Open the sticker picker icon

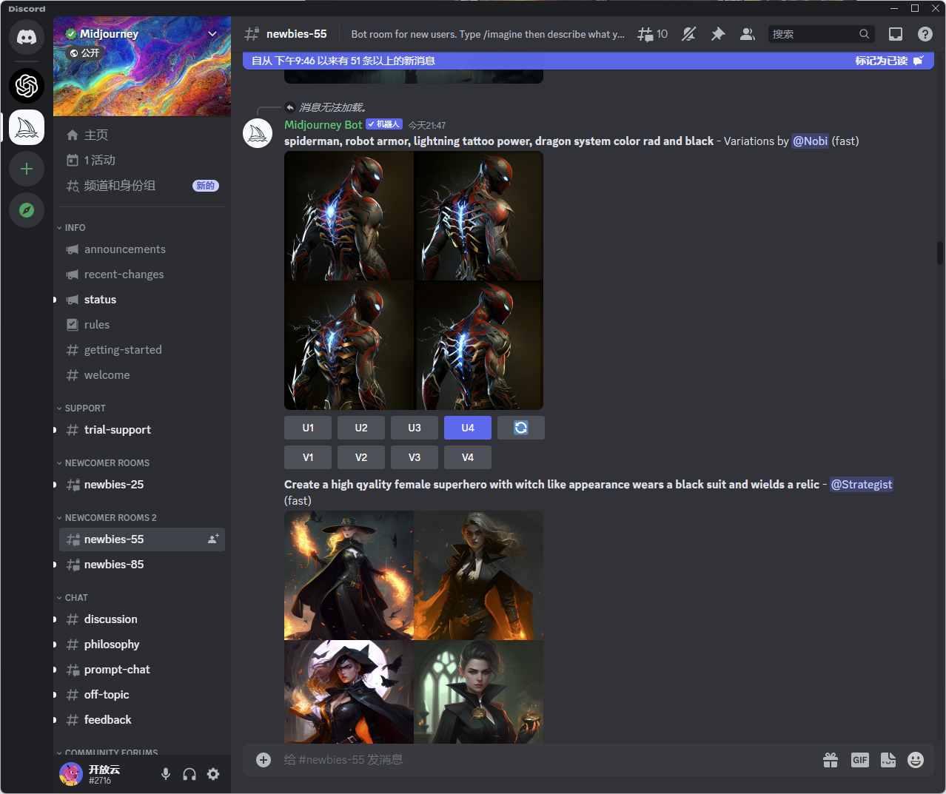pos(888,760)
